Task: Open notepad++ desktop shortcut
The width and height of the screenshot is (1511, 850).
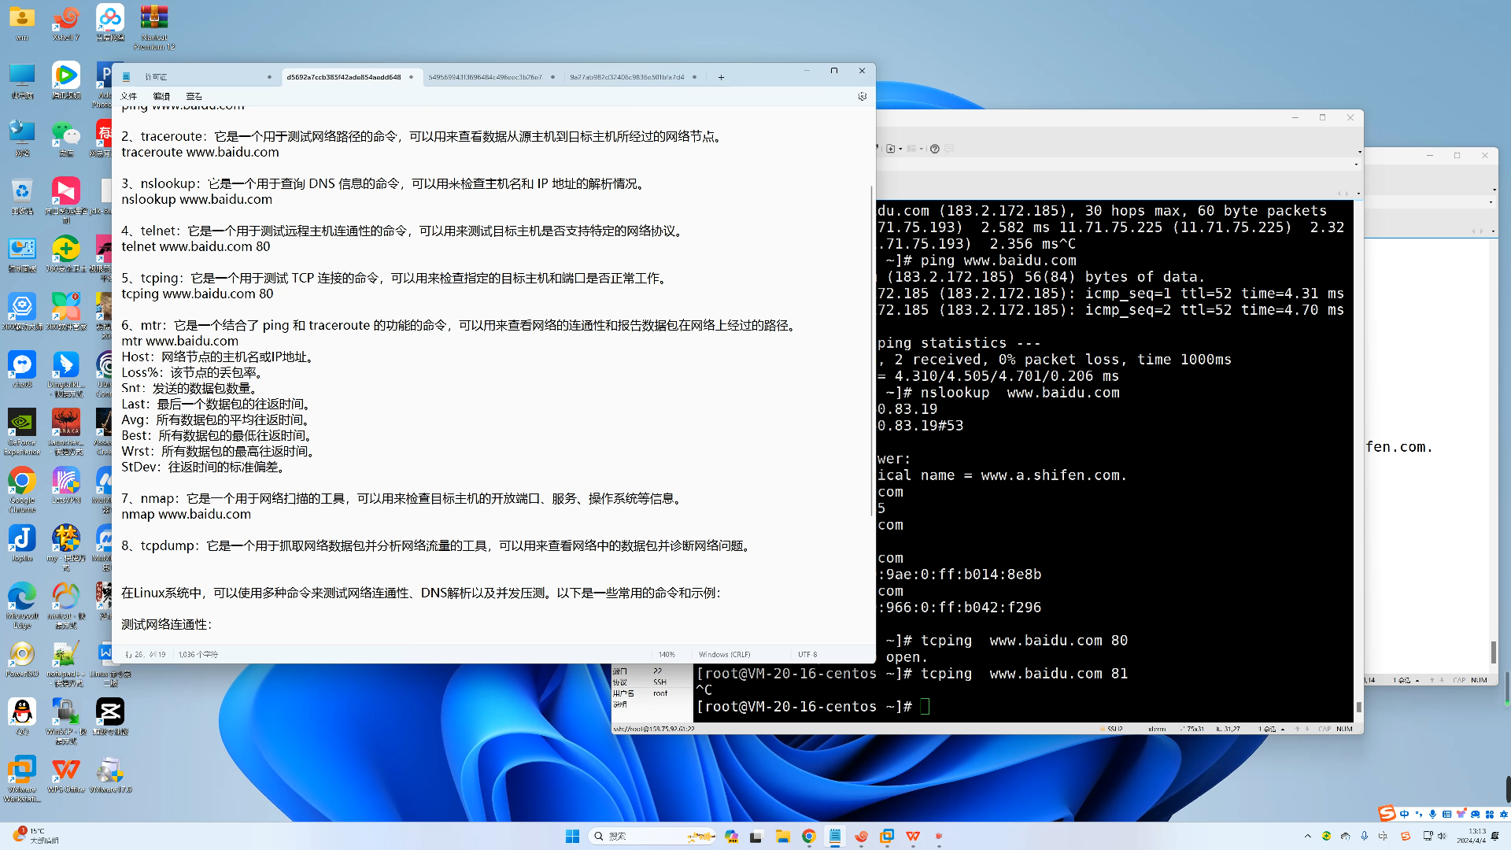Action: point(66,663)
